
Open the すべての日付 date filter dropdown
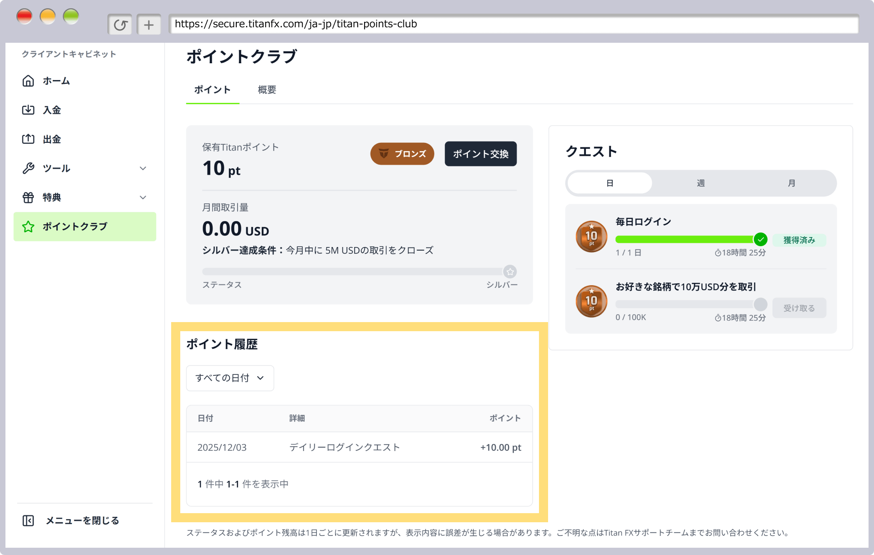tap(229, 378)
